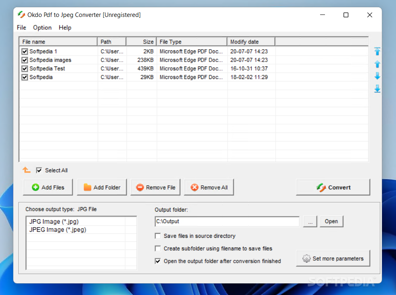Viewport: 396px width, 295px height.
Task: Click the Output folder path field
Action: [x=227, y=221]
